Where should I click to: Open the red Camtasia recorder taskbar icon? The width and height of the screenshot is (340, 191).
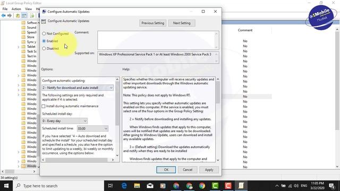(228, 186)
